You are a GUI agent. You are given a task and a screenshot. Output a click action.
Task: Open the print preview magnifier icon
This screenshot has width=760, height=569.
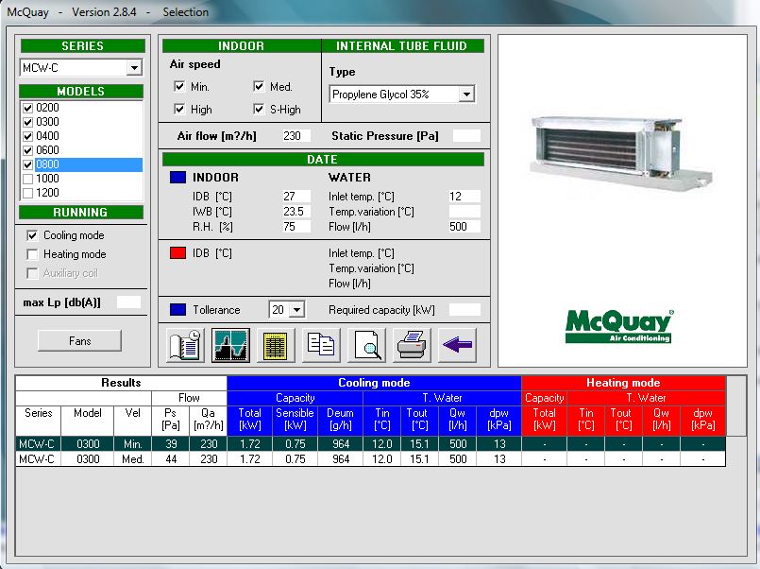point(367,345)
